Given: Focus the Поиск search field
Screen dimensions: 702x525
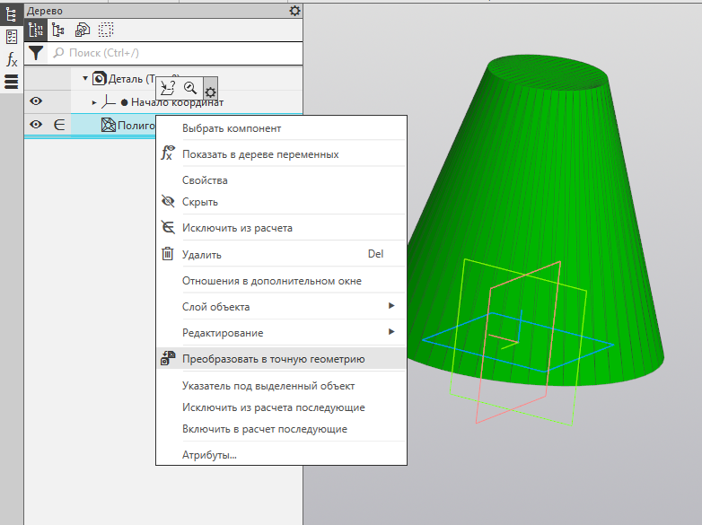Looking at the screenshot, I should (x=175, y=53).
